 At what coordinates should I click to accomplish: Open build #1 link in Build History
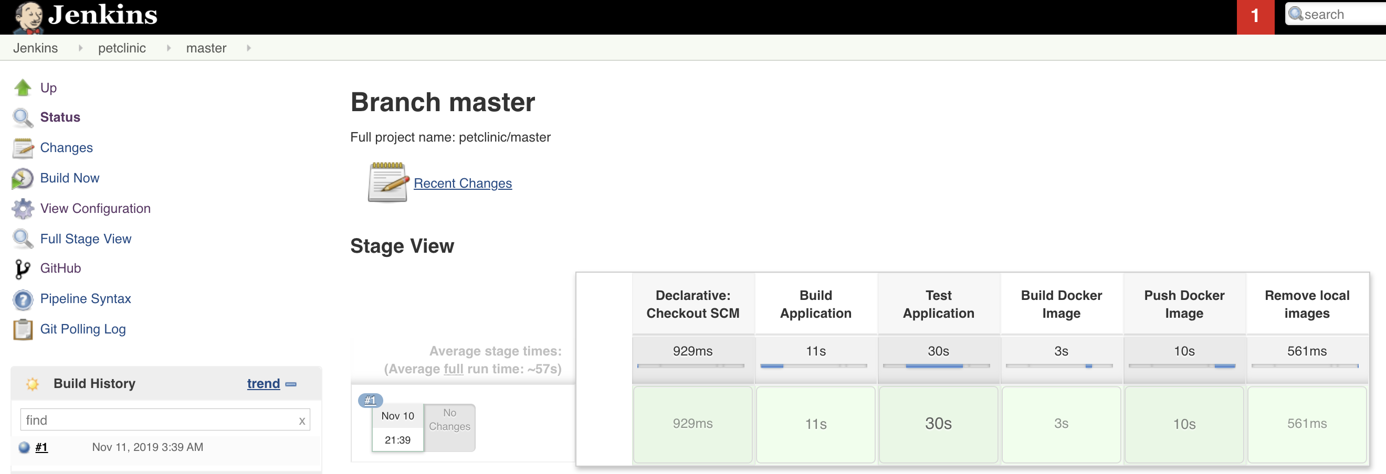click(41, 447)
